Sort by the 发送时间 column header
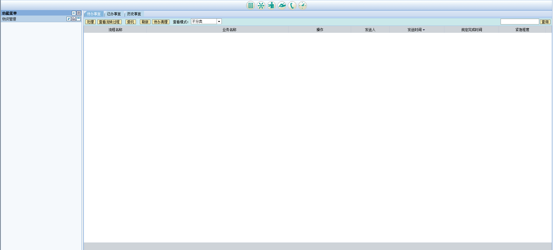 pos(416,30)
